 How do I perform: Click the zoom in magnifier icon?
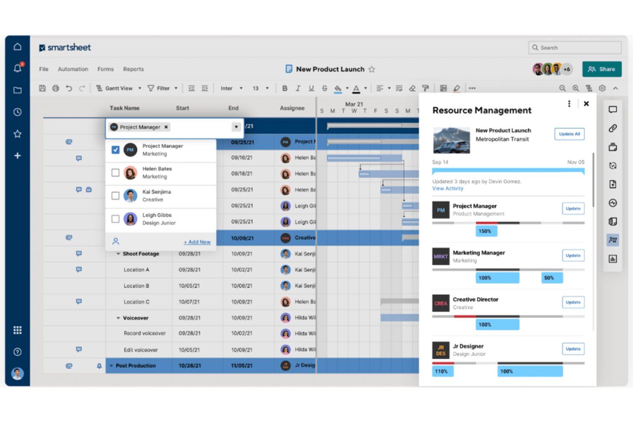[x=576, y=88]
